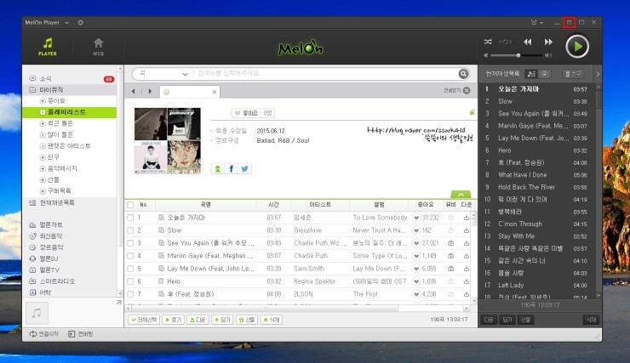
Task: Expand 음악메시지 tree item
Action: point(43,168)
